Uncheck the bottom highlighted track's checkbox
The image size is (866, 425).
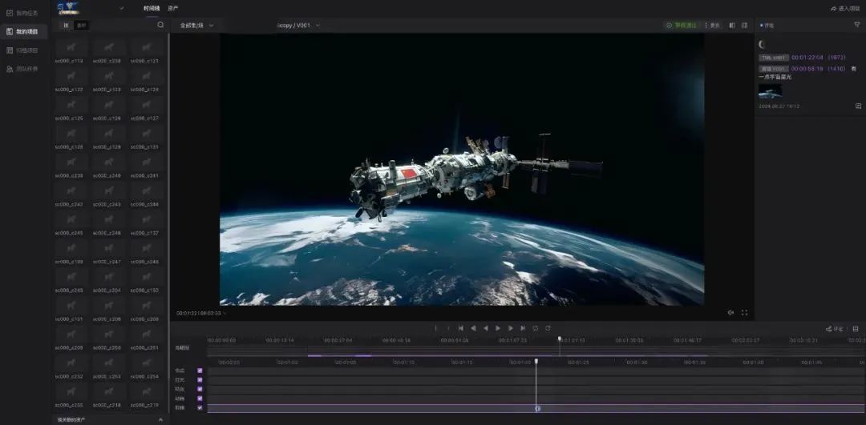click(x=200, y=408)
